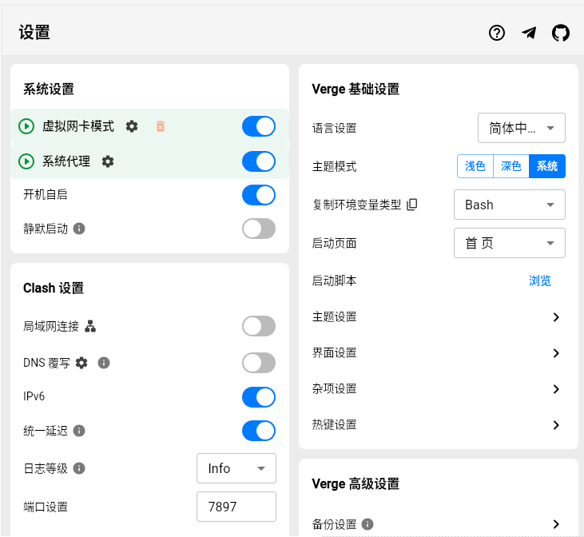Expand the 杂项设置 row chevron
This screenshot has width=584, height=537.
click(556, 389)
